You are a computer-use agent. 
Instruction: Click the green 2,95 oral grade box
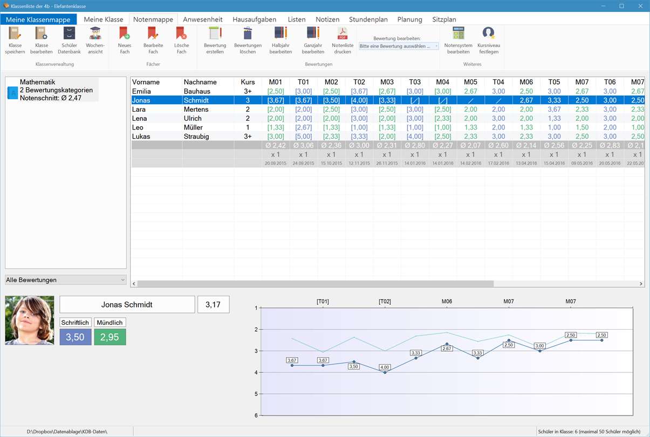click(x=110, y=337)
